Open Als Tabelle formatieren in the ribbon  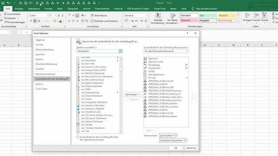(x=172, y=18)
